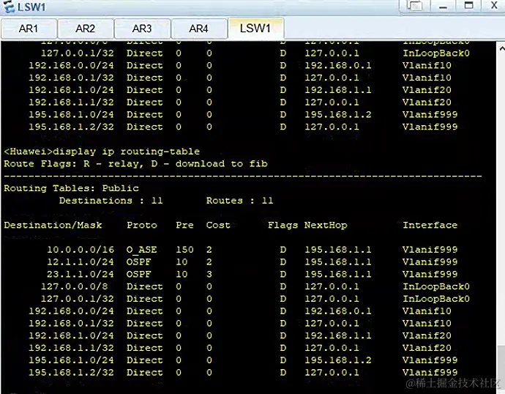Screen dimensions: 505x394
Task: Minimize the LSW1 window
Action: tap(444, 6)
